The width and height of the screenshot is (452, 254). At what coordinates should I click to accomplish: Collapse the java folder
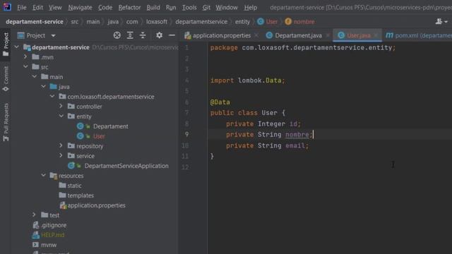click(44, 86)
